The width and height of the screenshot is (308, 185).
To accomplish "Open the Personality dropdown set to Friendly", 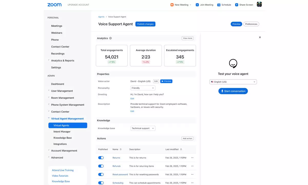I will (x=143, y=88).
